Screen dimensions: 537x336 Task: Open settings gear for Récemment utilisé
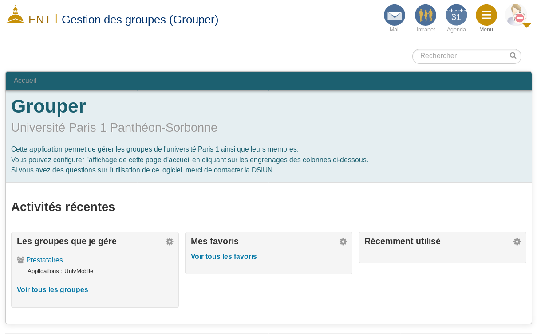click(x=517, y=242)
